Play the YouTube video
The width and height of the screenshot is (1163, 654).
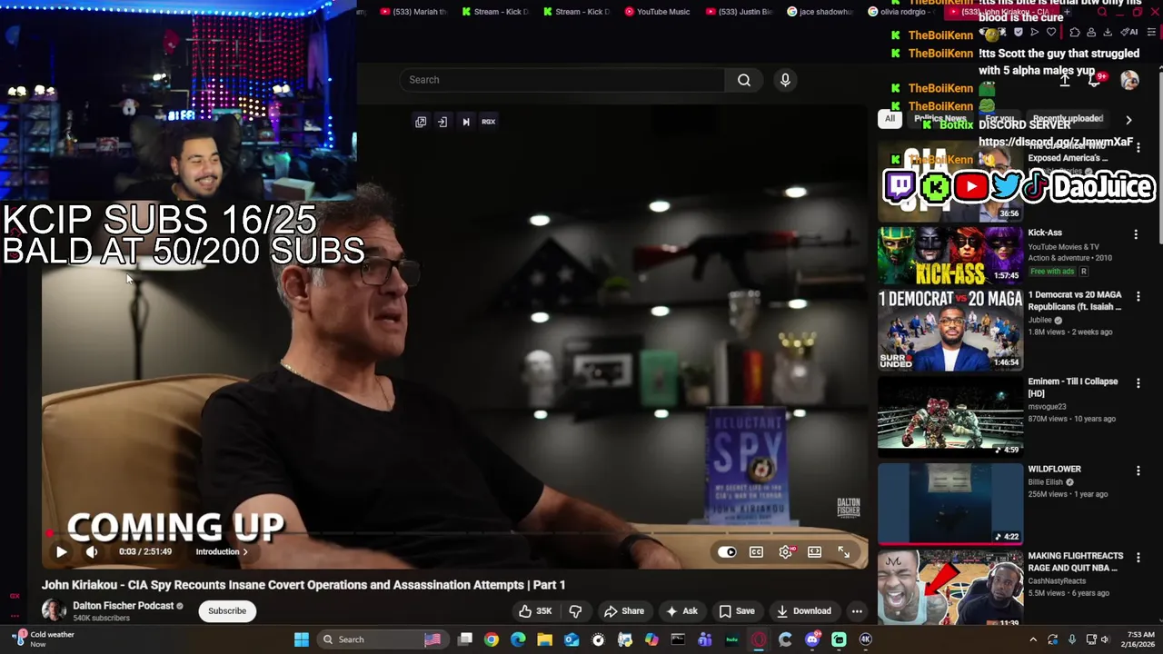click(61, 551)
